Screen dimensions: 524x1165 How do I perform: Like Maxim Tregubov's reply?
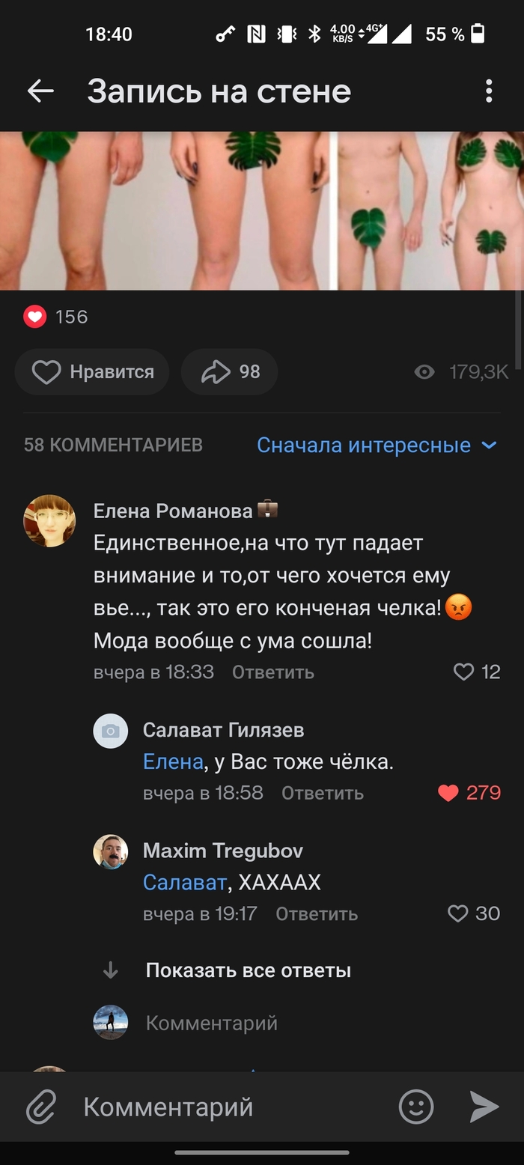pyautogui.click(x=457, y=913)
